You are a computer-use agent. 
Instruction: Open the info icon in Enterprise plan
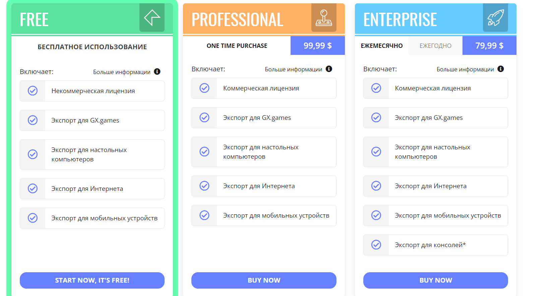[501, 69]
